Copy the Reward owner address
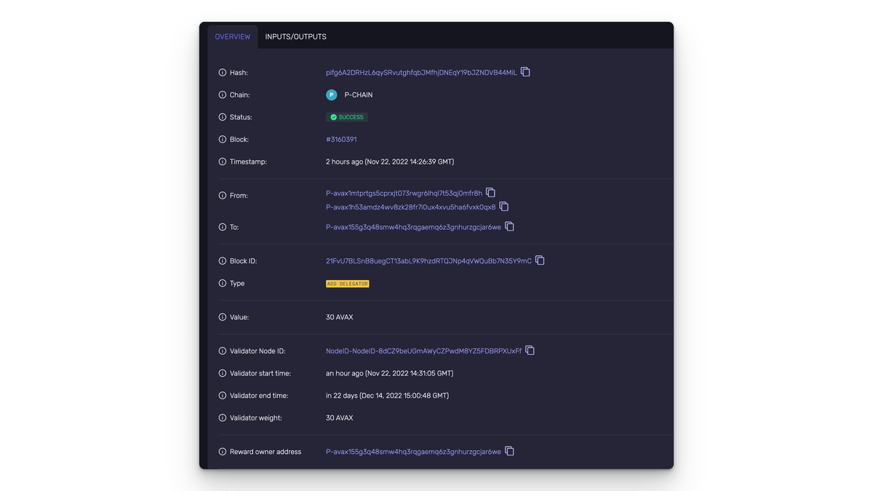 click(509, 451)
